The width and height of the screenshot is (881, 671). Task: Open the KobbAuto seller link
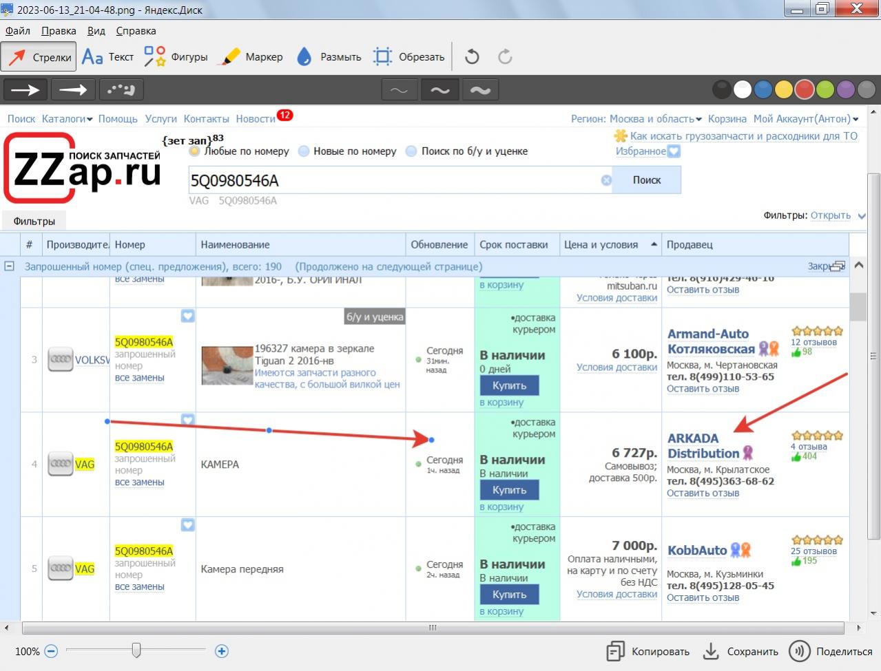(x=697, y=551)
